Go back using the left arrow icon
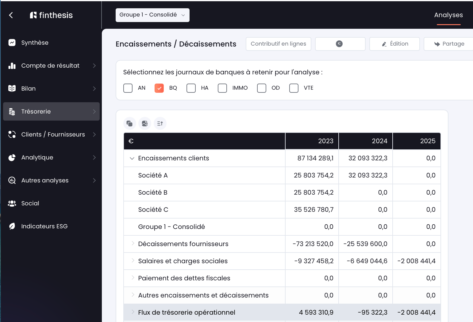473x322 pixels. tap(11, 15)
